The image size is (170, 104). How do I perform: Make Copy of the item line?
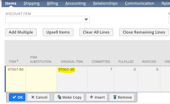[69, 97]
